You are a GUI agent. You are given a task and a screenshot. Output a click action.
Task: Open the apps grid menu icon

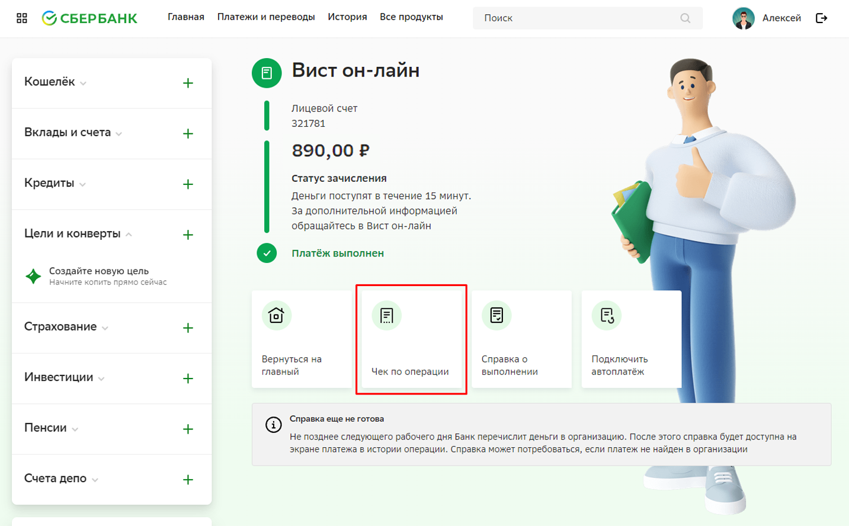coord(22,18)
